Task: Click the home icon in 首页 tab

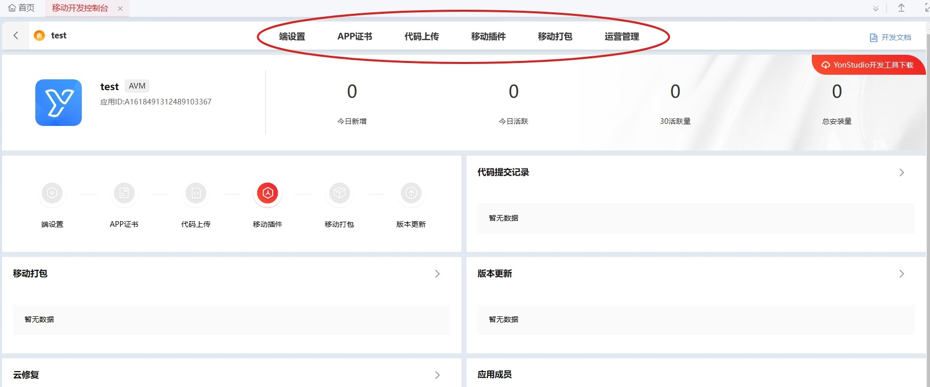Action: click(12, 8)
